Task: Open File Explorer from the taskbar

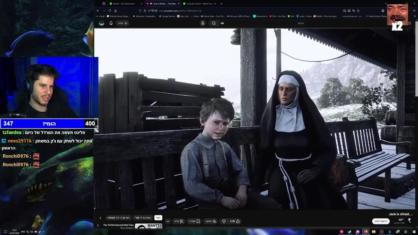Action: (374, 232)
